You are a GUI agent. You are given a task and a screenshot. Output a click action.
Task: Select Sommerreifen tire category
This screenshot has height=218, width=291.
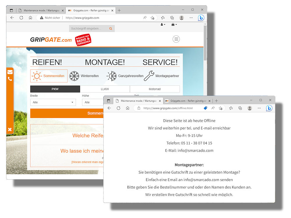49,76
